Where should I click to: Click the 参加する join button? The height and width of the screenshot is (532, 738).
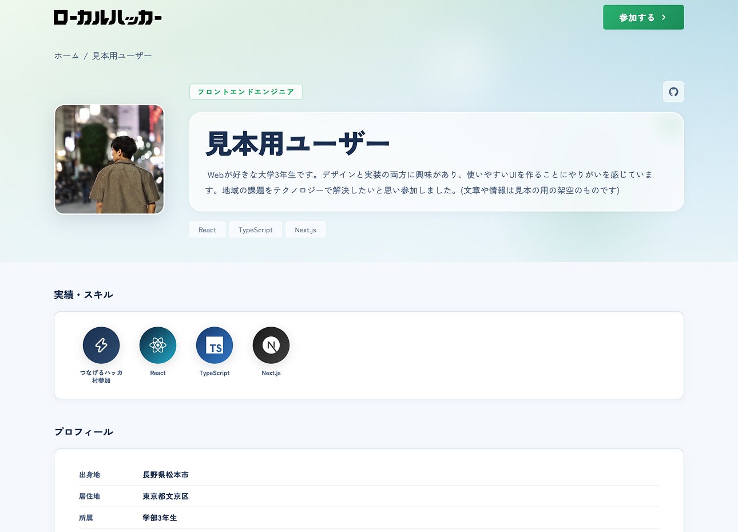644,17
